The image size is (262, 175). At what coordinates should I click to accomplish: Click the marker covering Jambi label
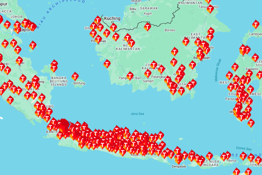tap(19, 61)
